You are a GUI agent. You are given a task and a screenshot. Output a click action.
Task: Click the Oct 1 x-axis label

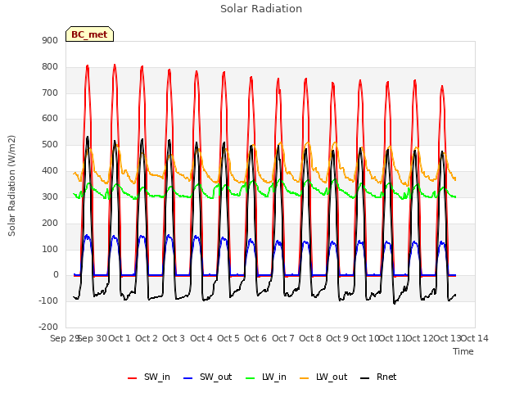click(120, 338)
